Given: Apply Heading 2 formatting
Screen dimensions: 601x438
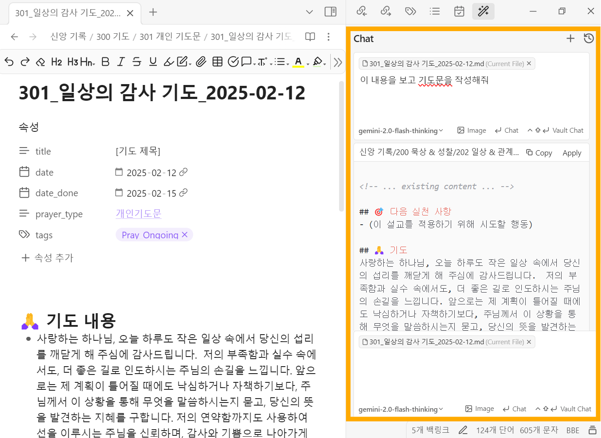Looking at the screenshot, I should [57, 62].
